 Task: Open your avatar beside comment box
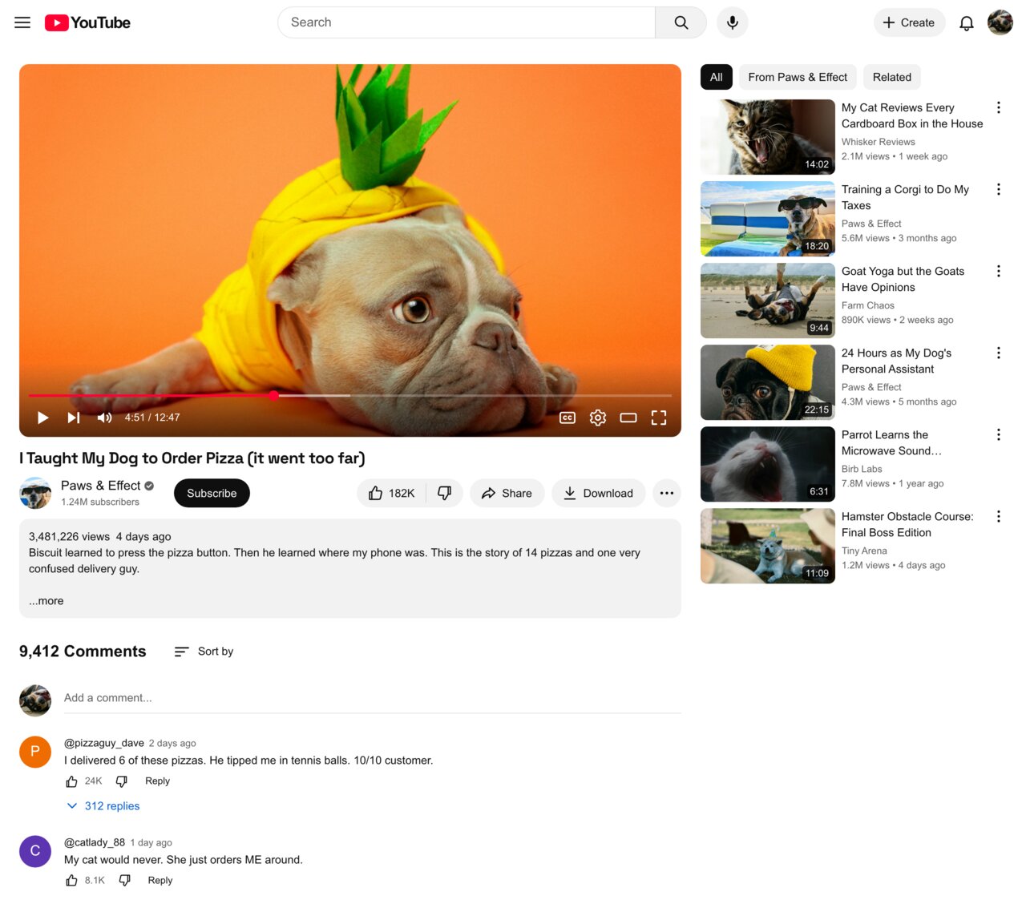pyautogui.click(x=35, y=700)
